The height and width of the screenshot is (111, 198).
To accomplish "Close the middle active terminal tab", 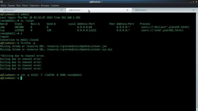I will (x=127, y=10).
